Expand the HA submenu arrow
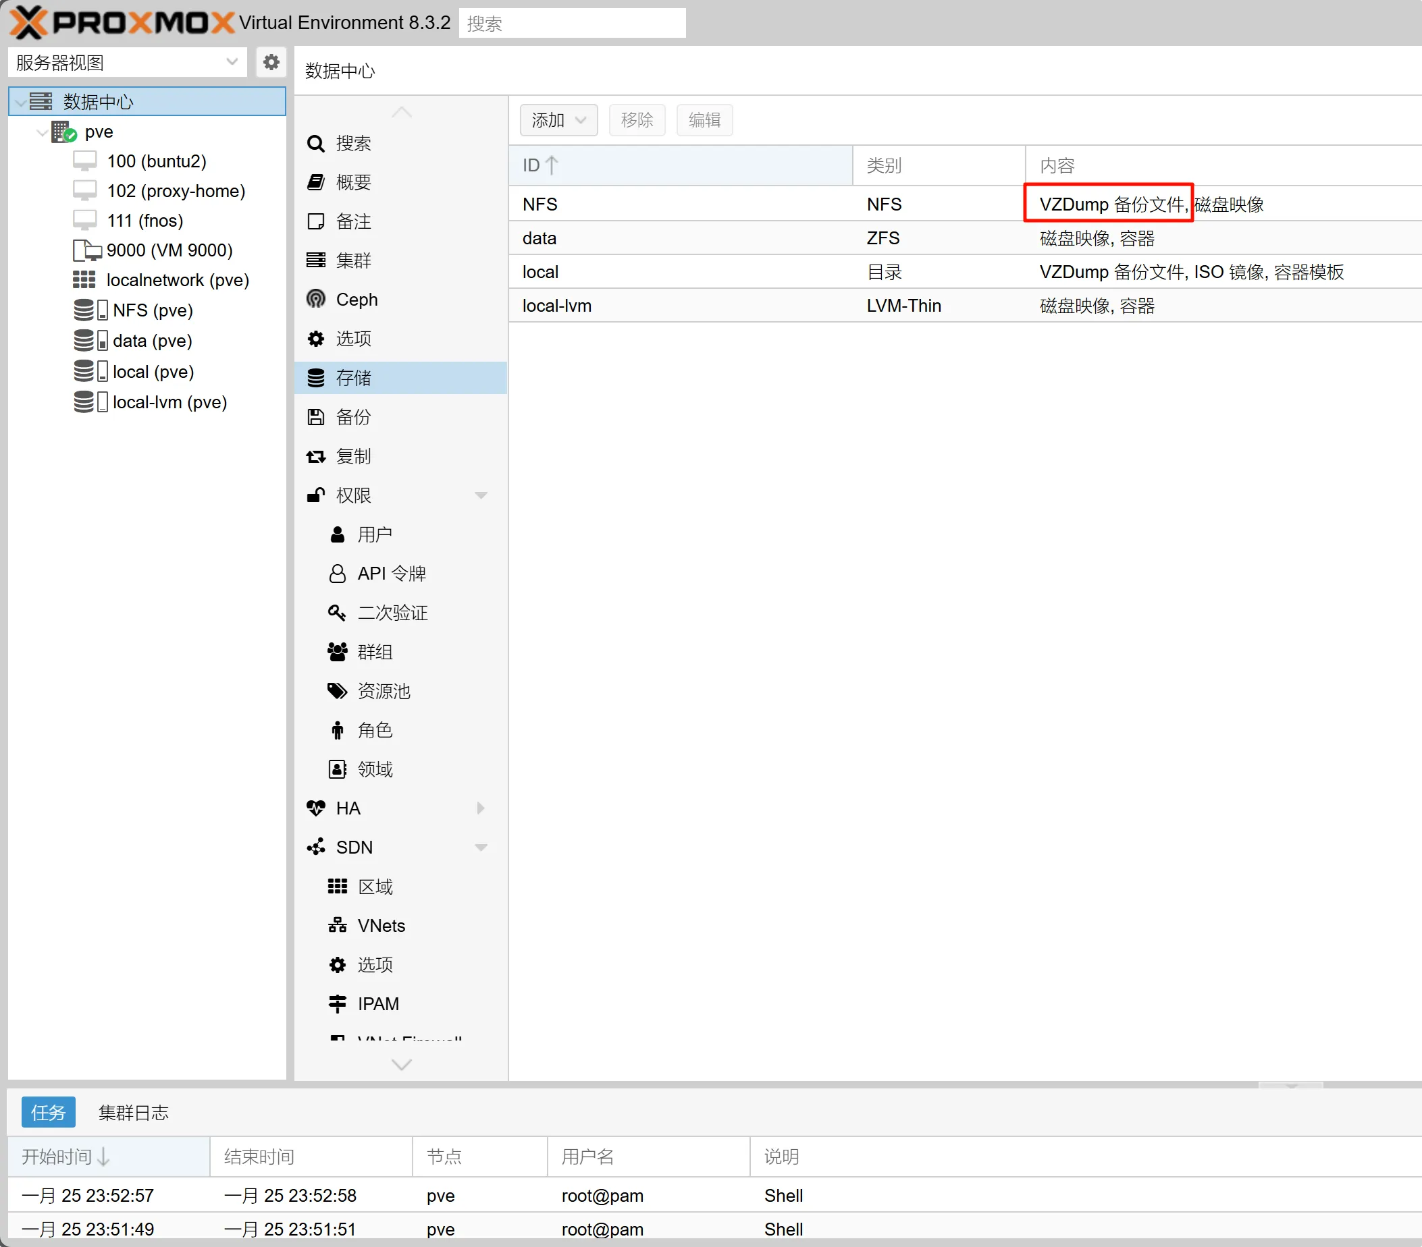 (481, 808)
